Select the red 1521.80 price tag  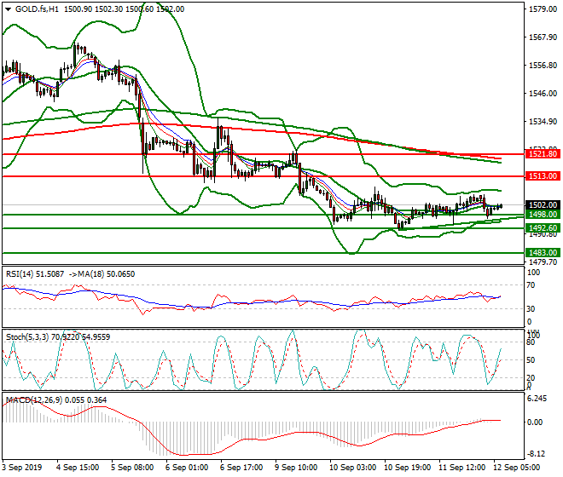point(543,154)
